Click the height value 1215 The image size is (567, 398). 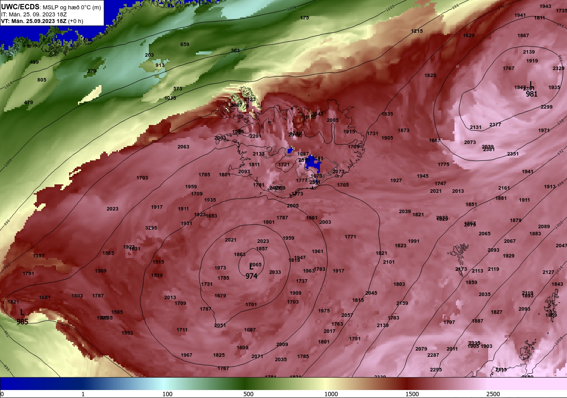(x=417, y=31)
